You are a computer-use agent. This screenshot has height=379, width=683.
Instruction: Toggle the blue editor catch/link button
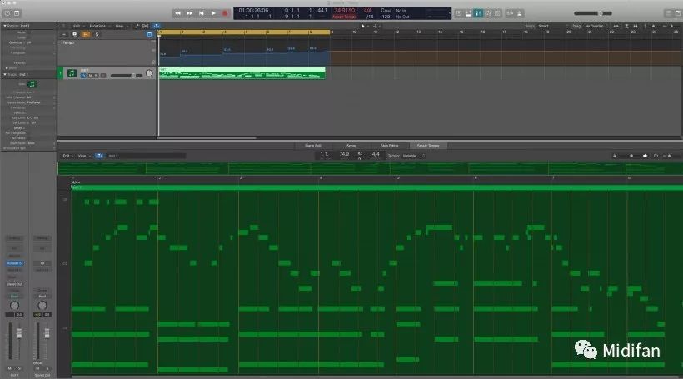(99, 156)
